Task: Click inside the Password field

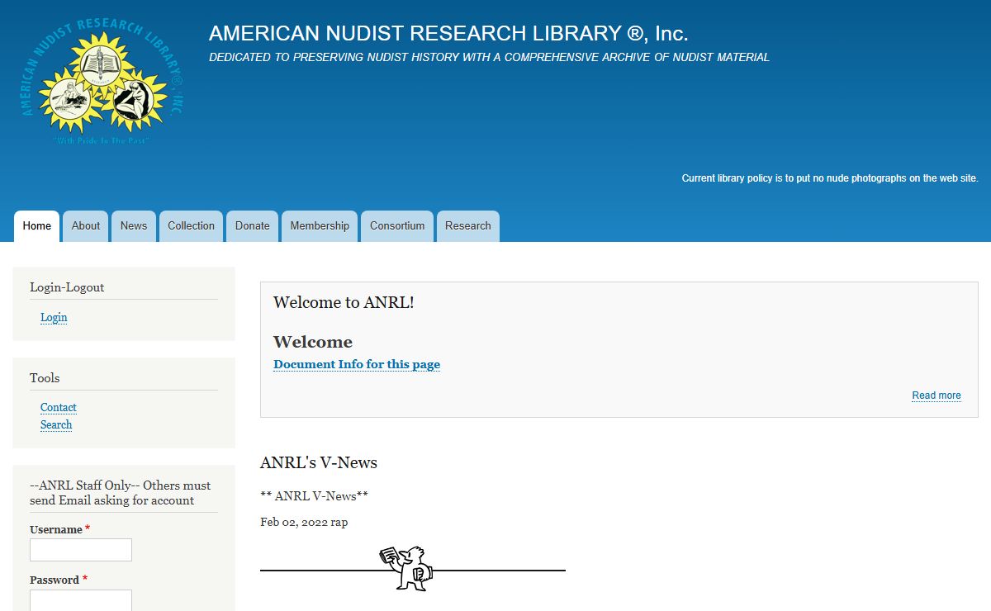Action: pyautogui.click(x=81, y=600)
